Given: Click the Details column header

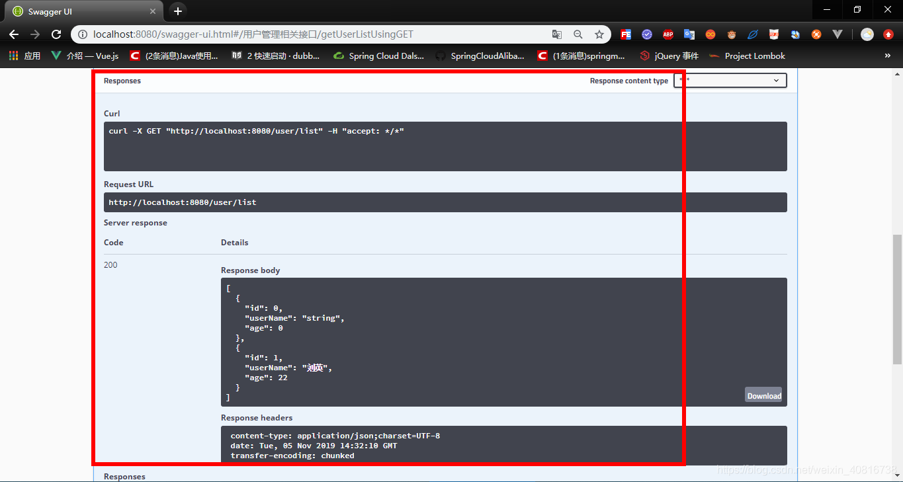Looking at the screenshot, I should 235,243.
